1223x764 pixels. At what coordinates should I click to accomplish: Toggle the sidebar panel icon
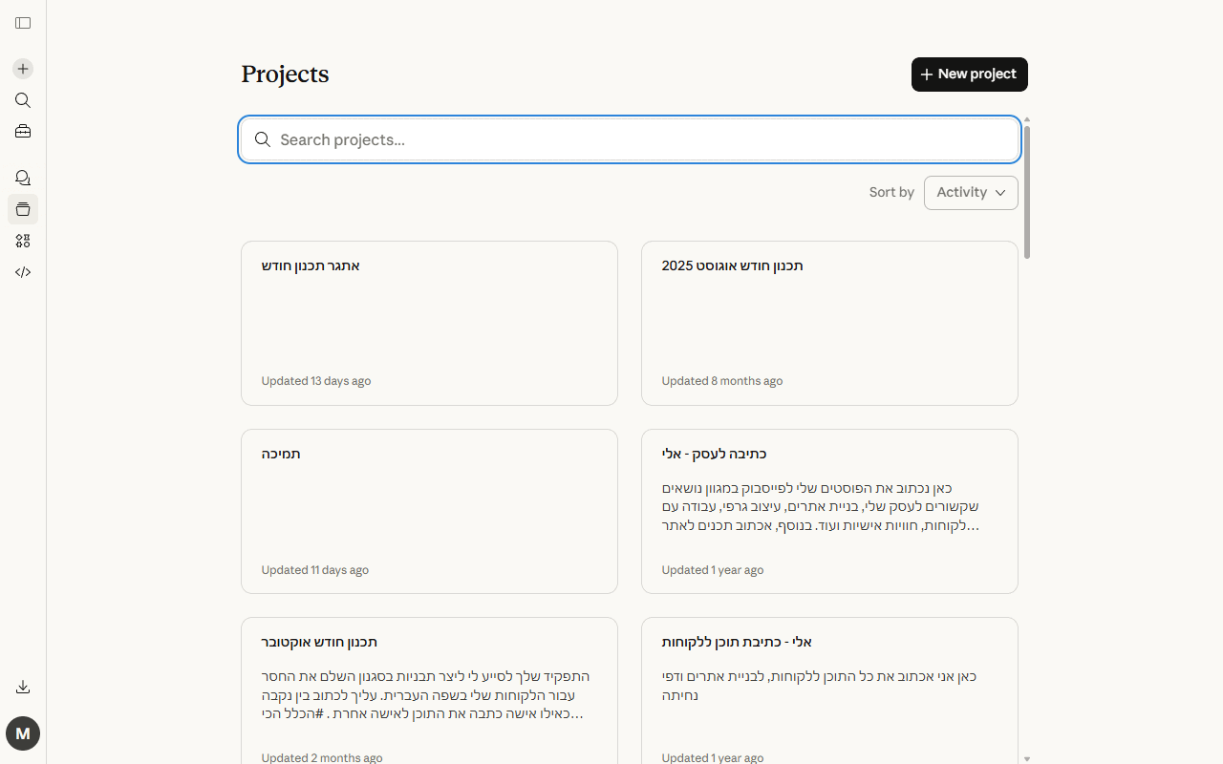click(23, 23)
